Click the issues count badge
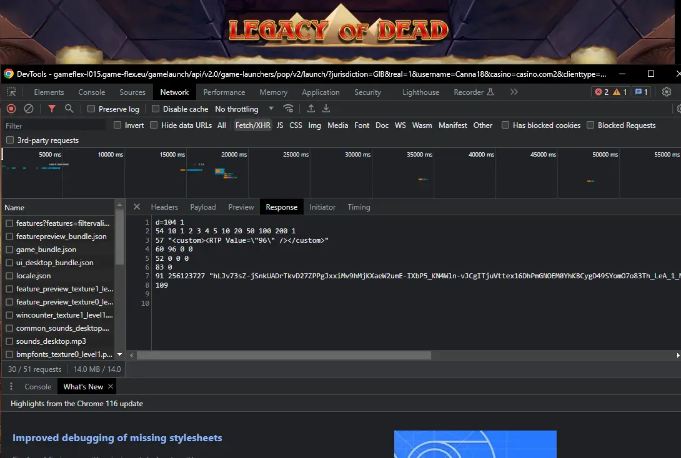Image resolution: width=681 pixels, height=458 pixels. coord(642,92)
